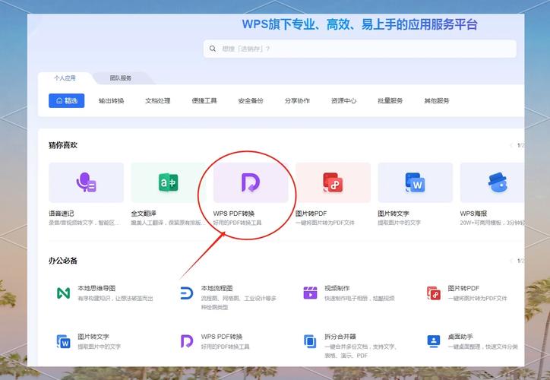Click the 提取图片中的文字 description in 办公必备
This screenshot has width=550, height=380.
click(99, 347)
